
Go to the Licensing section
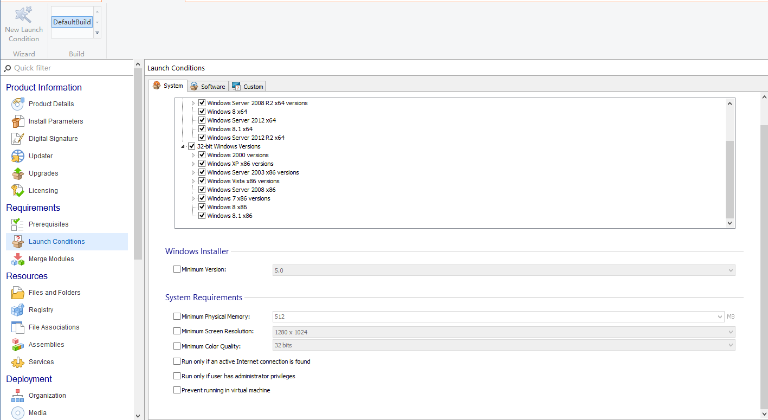tap(42, 190)
